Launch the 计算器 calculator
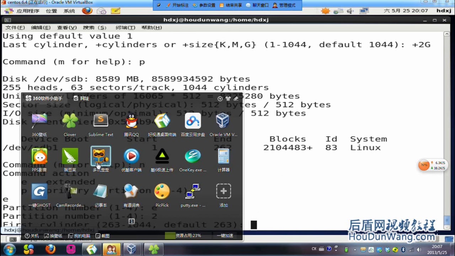 pyautogui.click(x=224, y=156)
